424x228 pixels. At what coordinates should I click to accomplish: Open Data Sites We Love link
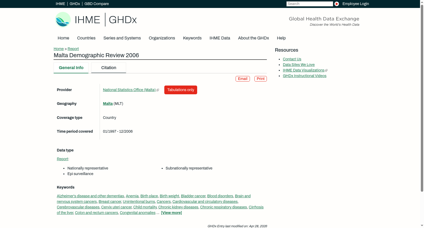[x=299, y=65]
